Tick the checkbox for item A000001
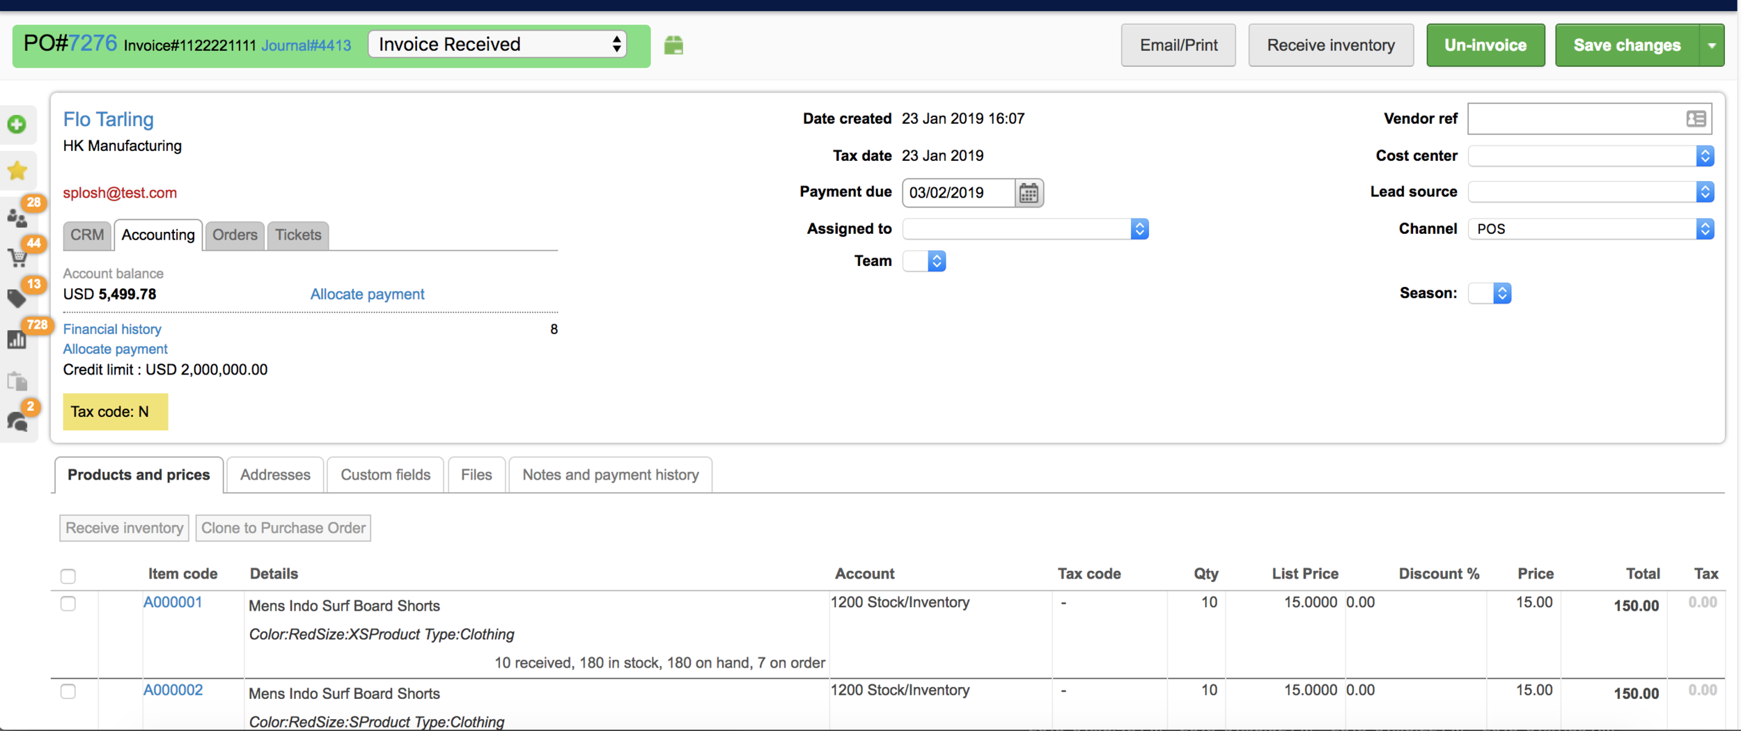 click(x=68, y=604)
